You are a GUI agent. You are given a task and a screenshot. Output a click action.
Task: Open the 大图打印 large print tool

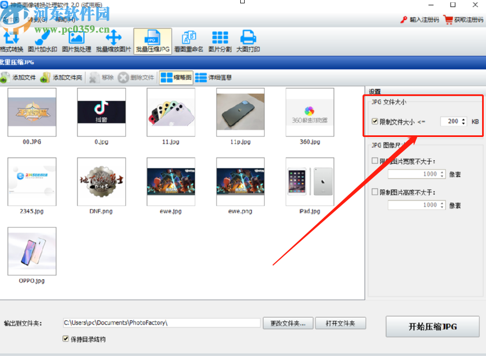(248, 41)
